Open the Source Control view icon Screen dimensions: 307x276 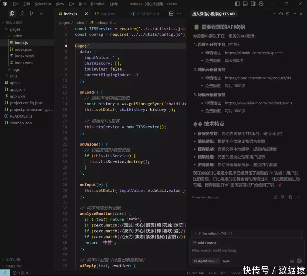tap(31, 14)
